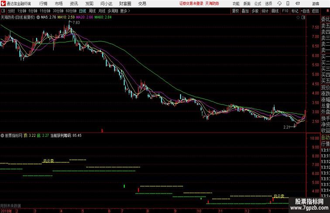
Task: Click the 叠加 overlay button
Action: coord(245,11)
